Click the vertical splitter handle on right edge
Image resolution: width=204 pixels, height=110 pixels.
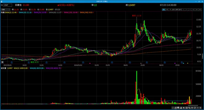[x=203, y=56]
